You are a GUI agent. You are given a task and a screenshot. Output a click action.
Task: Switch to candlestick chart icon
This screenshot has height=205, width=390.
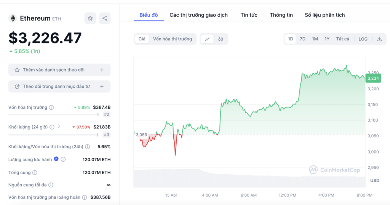[x=221, y=39]
